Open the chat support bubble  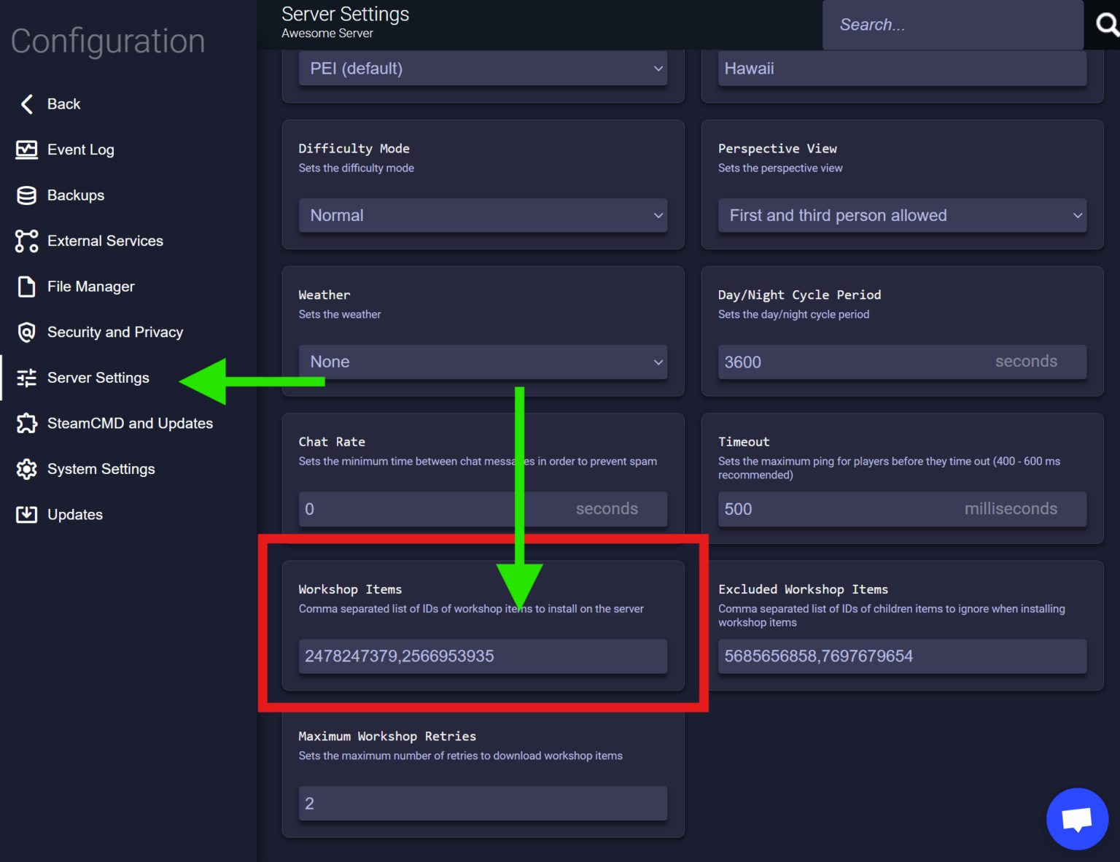point(1077,818)
